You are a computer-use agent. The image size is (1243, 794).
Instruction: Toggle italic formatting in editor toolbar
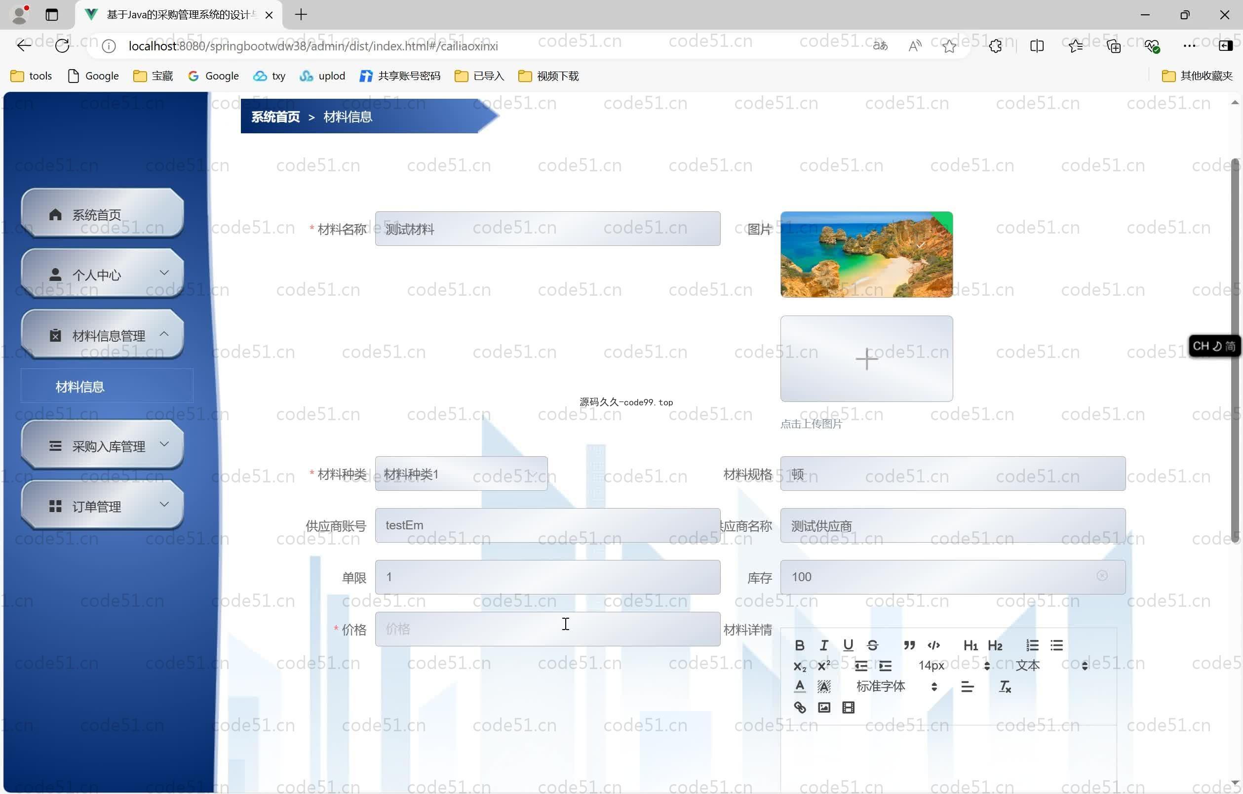tap(824, 645)
